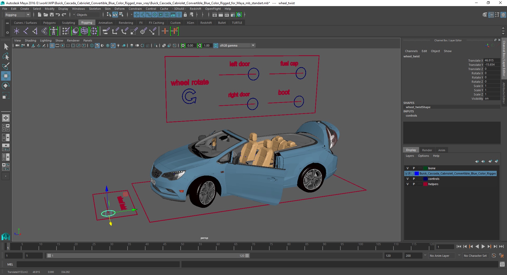Open the Skeleton menu

click(x=95, y=9)
